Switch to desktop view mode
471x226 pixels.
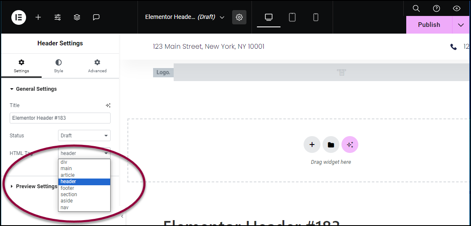(269, 17)
